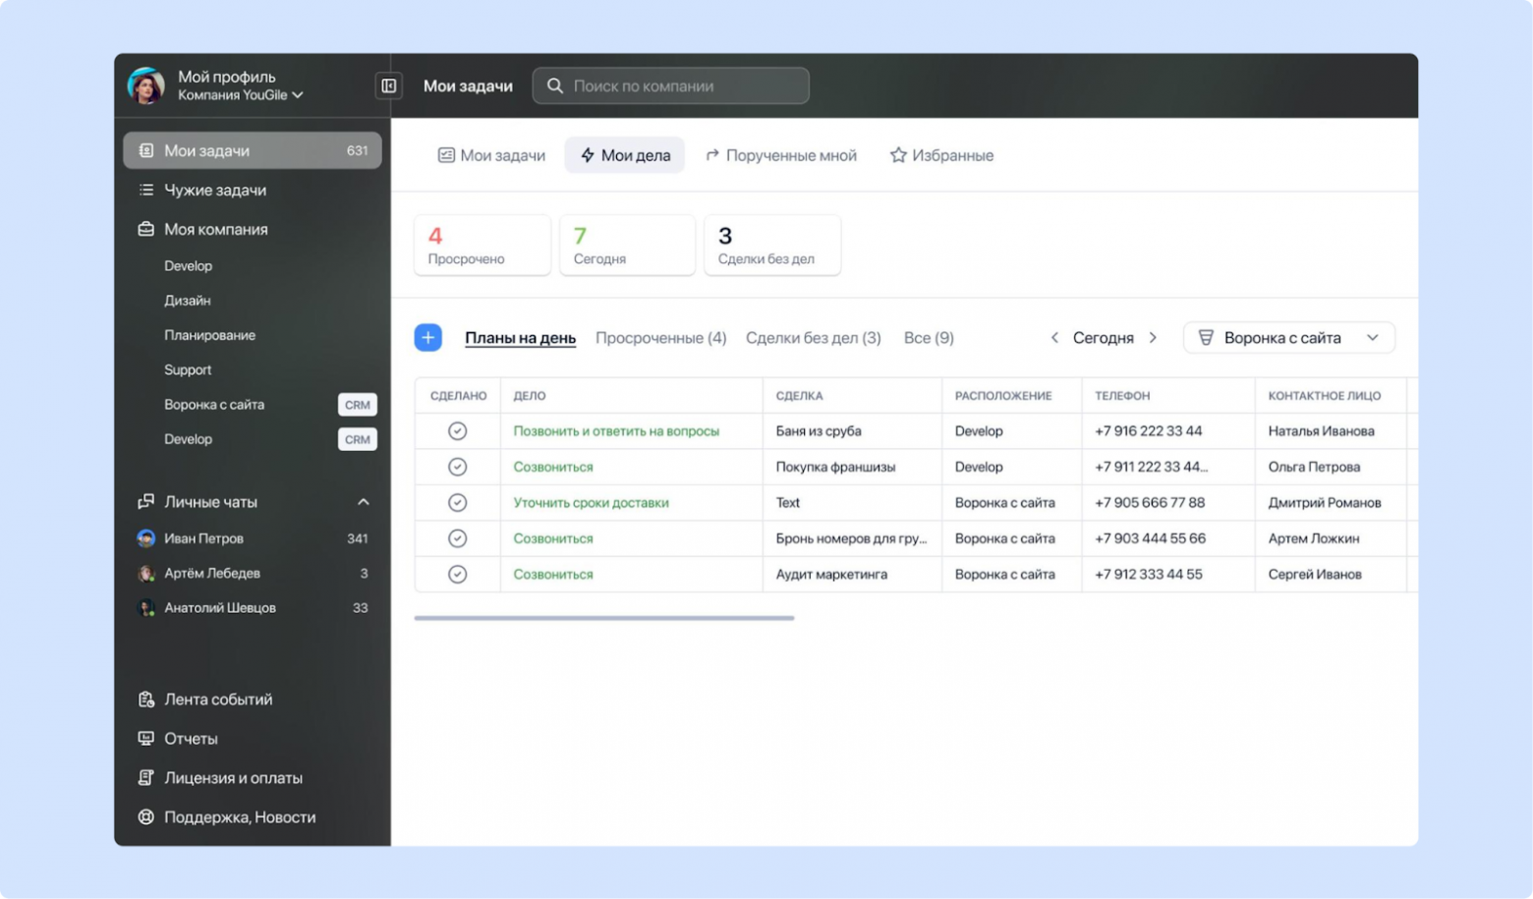Switch to the Порученные мной tab
Screen dimensions: 1533x899
(781, 154)
